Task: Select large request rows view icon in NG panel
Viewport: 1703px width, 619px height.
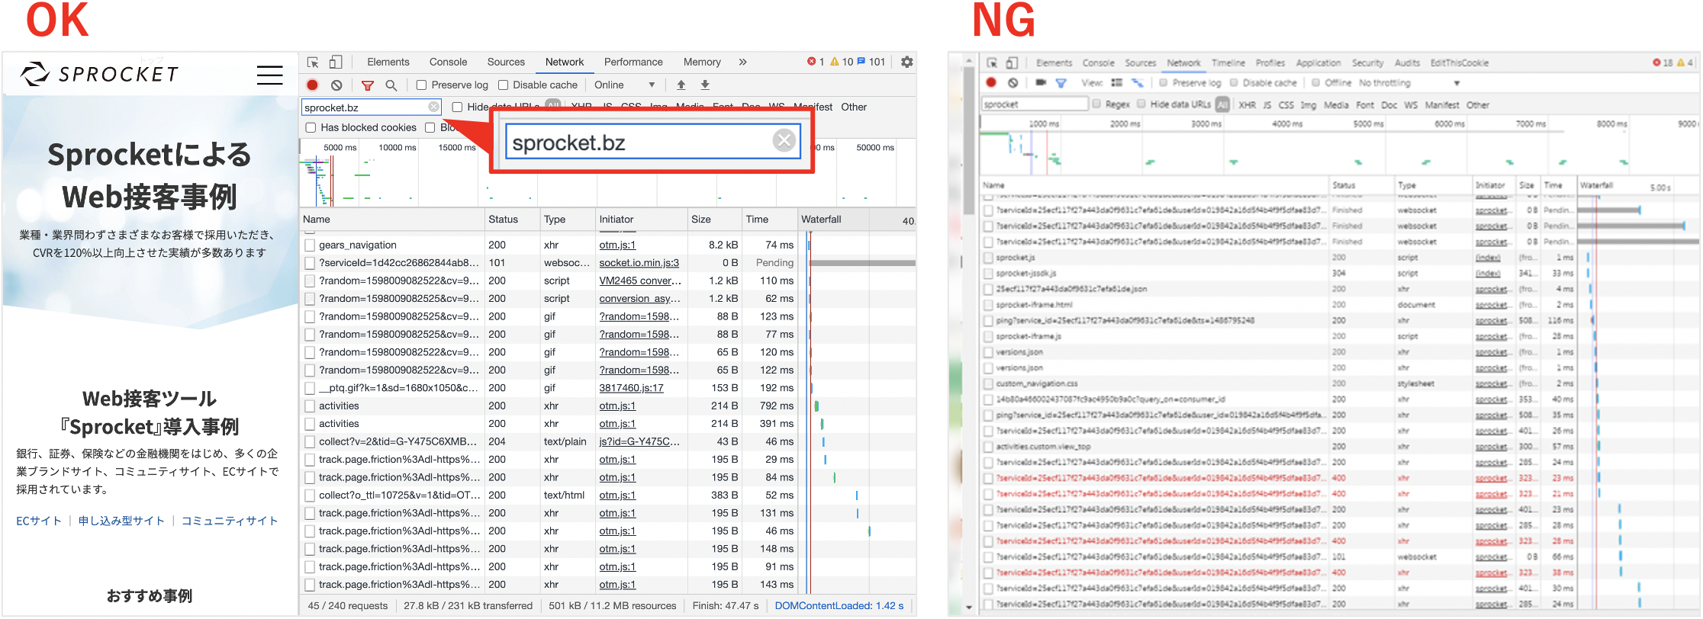Action: point(1117,82)
